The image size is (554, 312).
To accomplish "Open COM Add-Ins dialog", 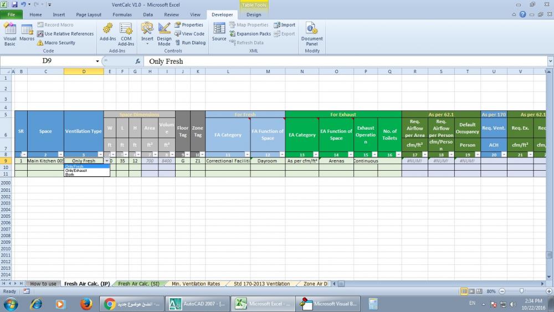I will coord(126,34).
